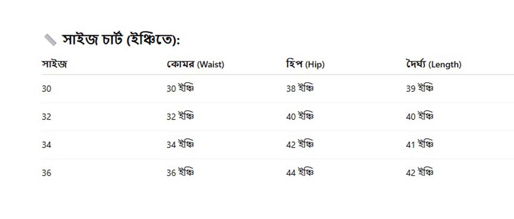Click the 41 ইঞ্চি length cell
Viewport: 514px width, 219px height.
tap(420, 144)
